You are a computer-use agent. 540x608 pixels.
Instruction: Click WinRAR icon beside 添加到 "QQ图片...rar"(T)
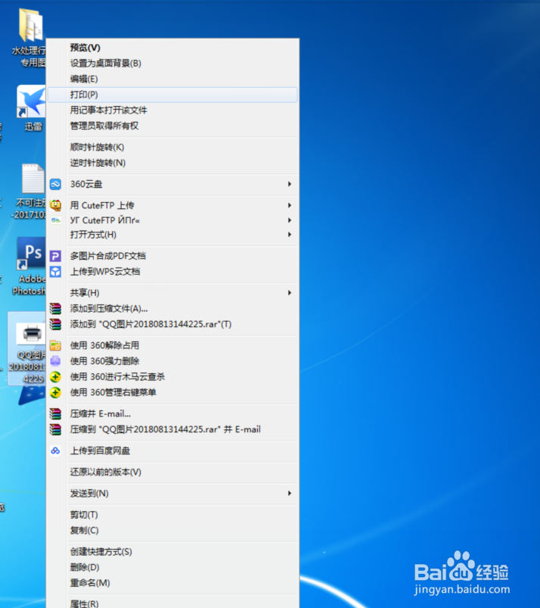coord(55,324)
